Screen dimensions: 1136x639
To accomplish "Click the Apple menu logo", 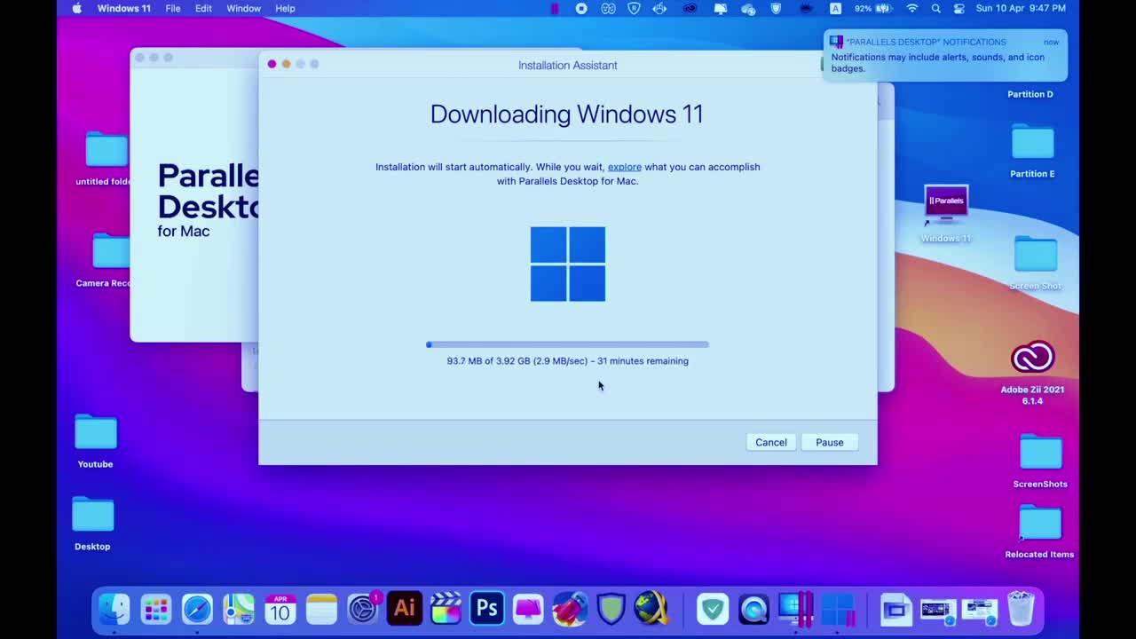I will click(x=76, y=8).
